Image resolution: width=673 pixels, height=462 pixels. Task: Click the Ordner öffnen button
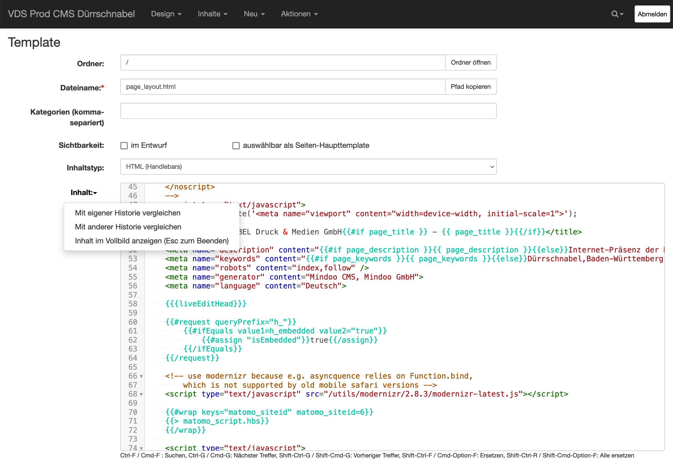pos(471,63)
